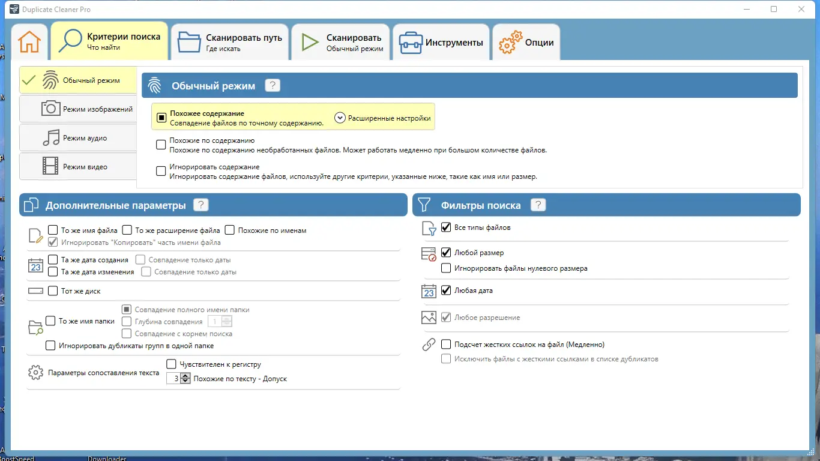820x461 pixels.
Task: Enable Чувствителен к регистру
Action: pos(171,364)
